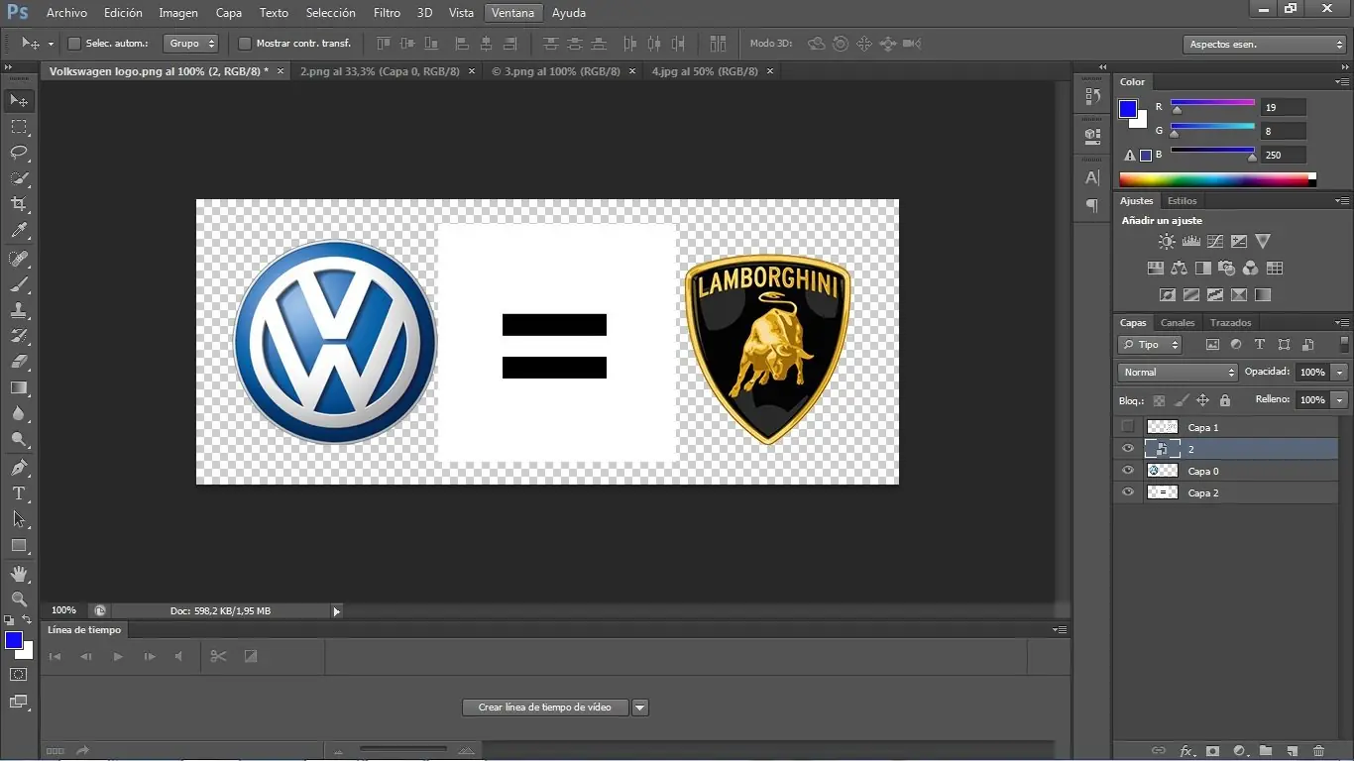The width and height of the screenshot is (1354, 761).
Task: Activate the Pen tool
Action: 19,467
